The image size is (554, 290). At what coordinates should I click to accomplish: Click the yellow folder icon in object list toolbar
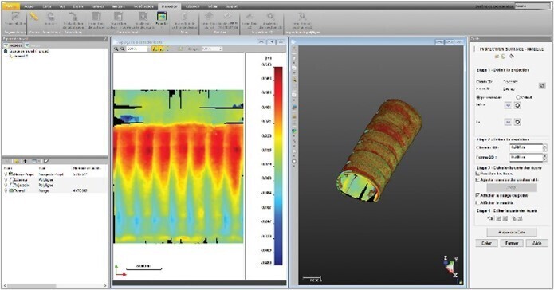click(17, 162)
